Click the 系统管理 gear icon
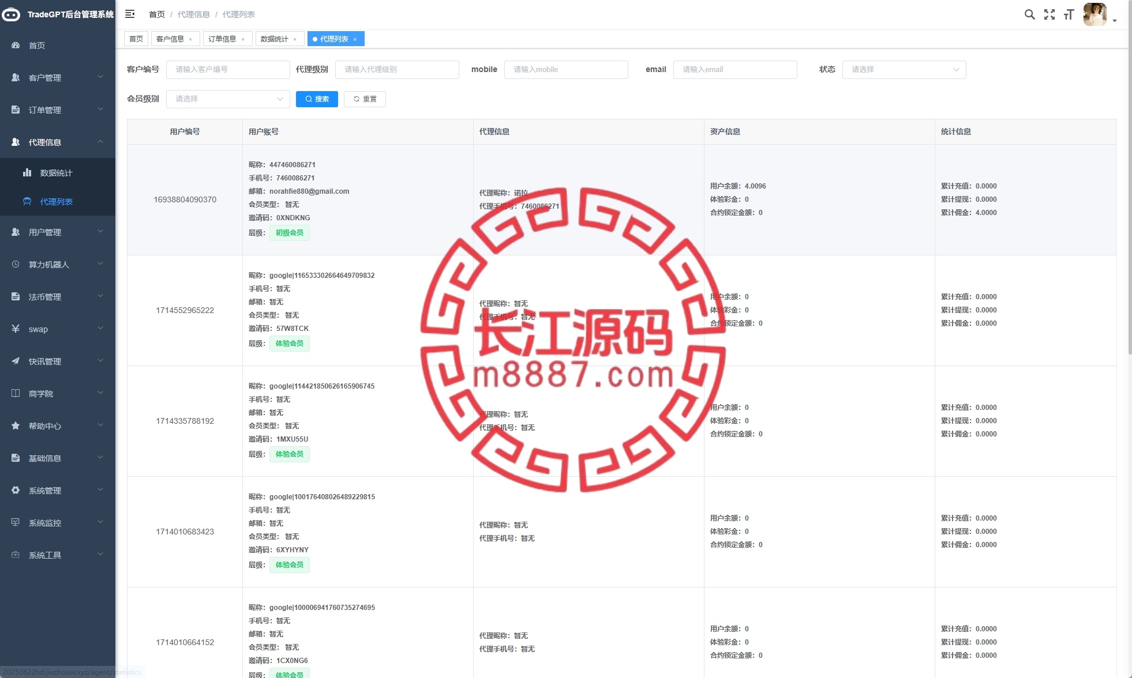Image resolution: width=1132 pixels, height=678 pixels. pos(16,490)
